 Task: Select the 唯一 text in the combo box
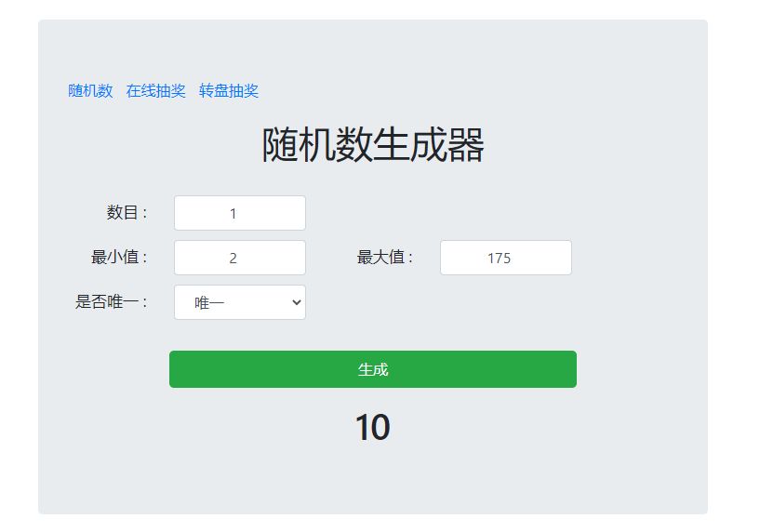(209, 303)
